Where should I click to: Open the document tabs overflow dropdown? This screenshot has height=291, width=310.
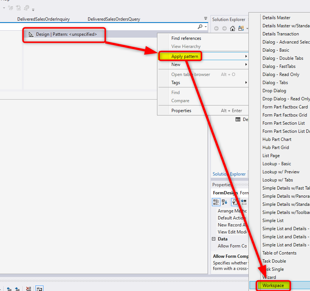pos(206,19)
